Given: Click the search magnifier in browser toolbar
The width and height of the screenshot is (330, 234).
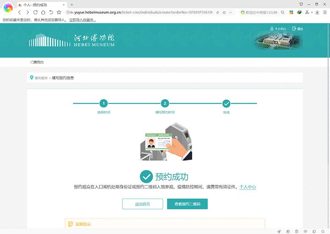Looking at the screenshot, I should point(283,13).
